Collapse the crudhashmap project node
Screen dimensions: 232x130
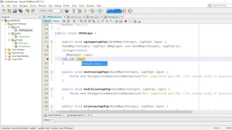click(2, 21)
